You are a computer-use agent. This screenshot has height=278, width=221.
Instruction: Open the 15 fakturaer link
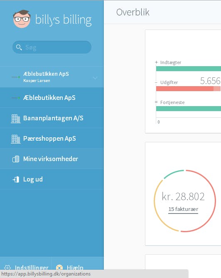(183, 209)
